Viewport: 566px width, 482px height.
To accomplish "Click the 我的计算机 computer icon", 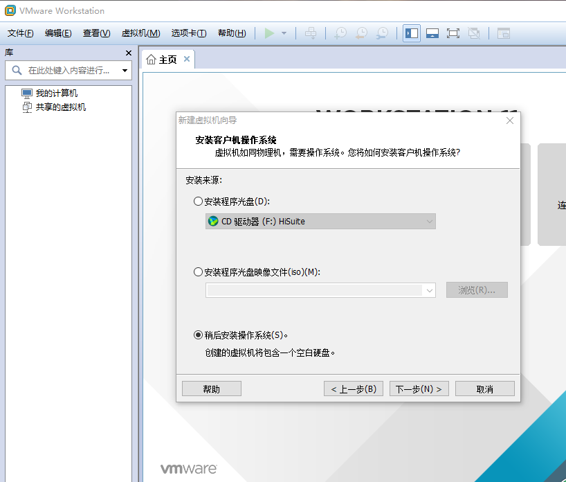I will click(x=27, y=93).
